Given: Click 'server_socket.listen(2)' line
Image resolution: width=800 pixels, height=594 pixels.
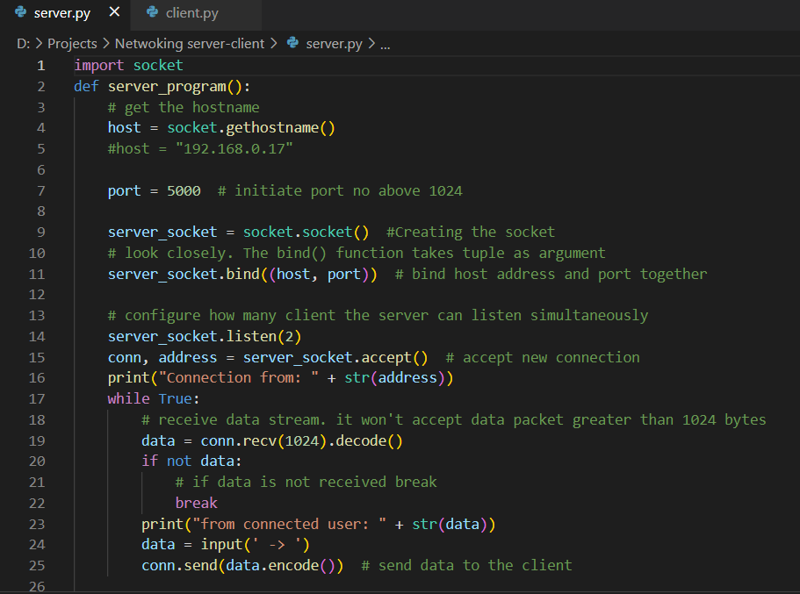Looking at the screenshot, I should click(x=205, y=337).
